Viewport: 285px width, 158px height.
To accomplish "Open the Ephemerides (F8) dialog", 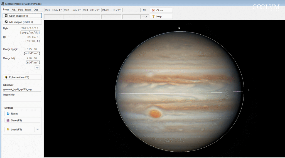I will [22, 77].
